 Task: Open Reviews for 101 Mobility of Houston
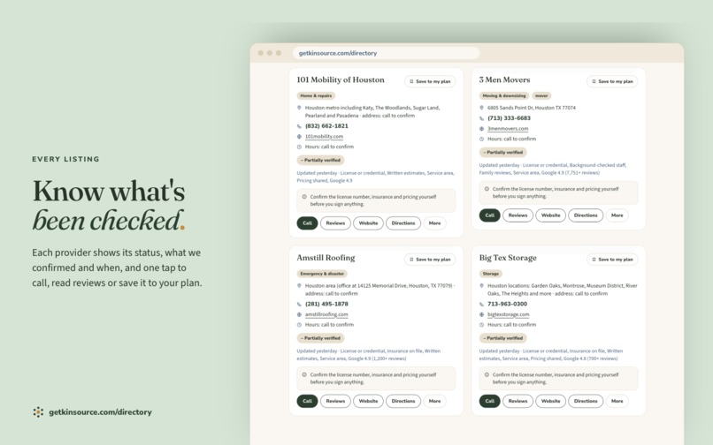click(335, 223)
